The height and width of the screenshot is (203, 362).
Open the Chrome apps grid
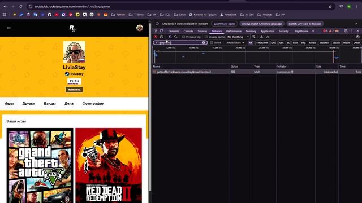pyautogui.click(x=5, y=15)
